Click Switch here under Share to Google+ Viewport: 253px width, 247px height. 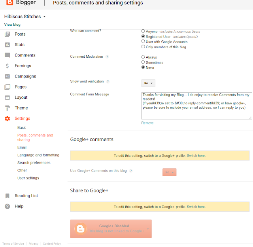coord(196,207)
